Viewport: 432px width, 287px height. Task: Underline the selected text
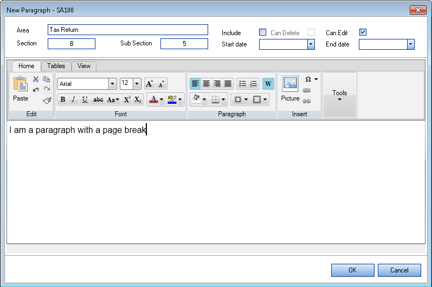coord(85,99)
